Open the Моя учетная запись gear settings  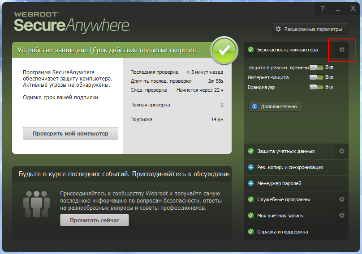tap(342, 216)
